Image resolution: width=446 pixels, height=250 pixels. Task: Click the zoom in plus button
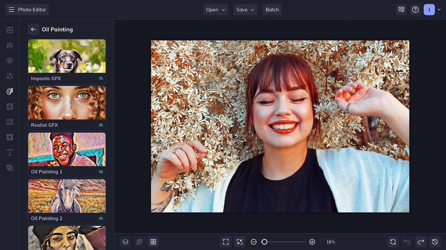coord(312,242)
